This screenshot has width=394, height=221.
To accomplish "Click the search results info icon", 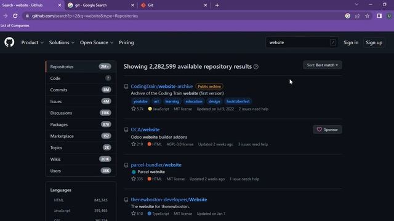I will pos(256,67).
